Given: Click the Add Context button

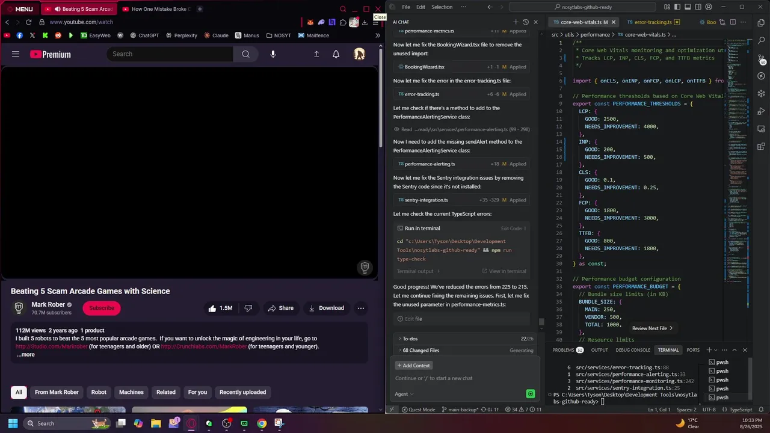Looking at the screenshot, I should 413,366.
